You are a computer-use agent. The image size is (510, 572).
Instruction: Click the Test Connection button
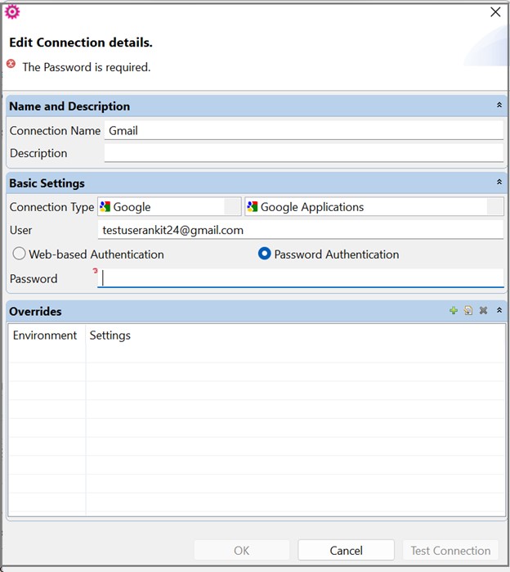[x=450, y=550]
